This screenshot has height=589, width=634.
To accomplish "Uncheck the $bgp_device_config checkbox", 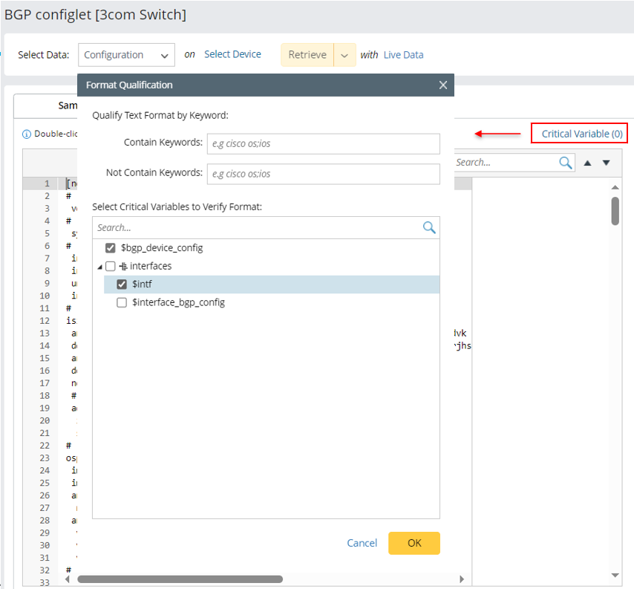I will (x=111, y=248).
